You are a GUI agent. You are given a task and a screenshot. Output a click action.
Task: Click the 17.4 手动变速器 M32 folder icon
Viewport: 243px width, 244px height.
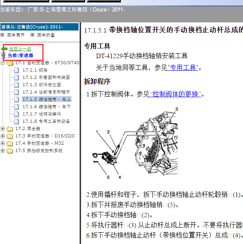[x=10, y=144]
